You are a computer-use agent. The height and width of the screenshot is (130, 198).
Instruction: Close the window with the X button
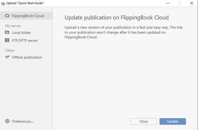[192, 3]
